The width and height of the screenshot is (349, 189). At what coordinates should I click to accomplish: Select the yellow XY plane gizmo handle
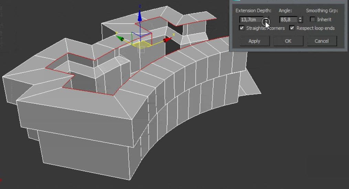click(x=141, y=45)
